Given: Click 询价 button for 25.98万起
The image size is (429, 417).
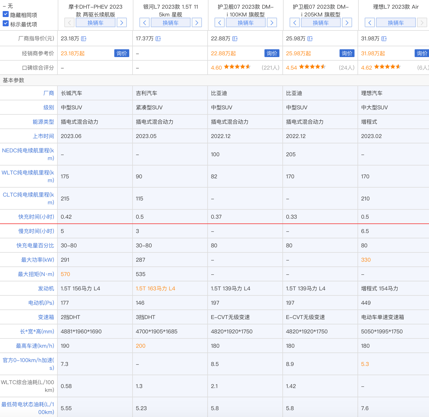Looking at the screenshot, I should pyautogui.click(x=347, y=53).
